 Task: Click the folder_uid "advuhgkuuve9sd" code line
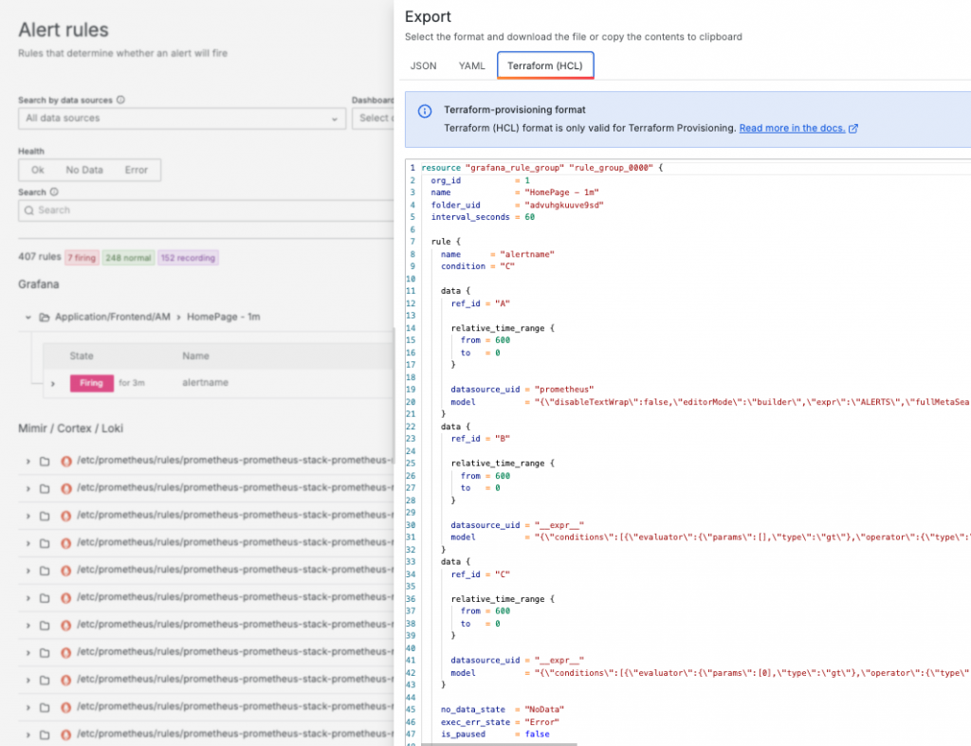tap(517, 205)
